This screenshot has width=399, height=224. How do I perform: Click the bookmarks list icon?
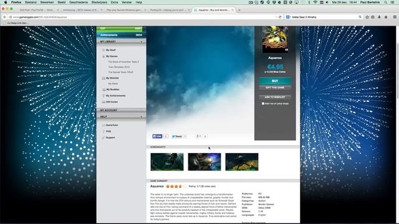point(373,17)
